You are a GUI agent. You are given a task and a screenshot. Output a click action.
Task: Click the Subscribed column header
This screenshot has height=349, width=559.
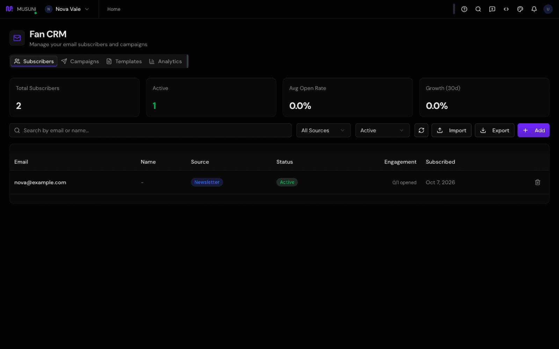click(440, 162)
